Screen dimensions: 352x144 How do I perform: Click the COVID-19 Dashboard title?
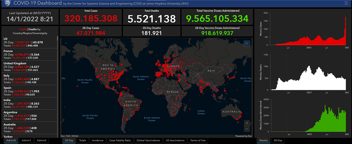point(37,3)
